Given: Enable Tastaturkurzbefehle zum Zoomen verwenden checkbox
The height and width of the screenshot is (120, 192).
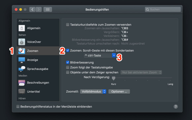Looking at the screenshot, I should point(68,25).
